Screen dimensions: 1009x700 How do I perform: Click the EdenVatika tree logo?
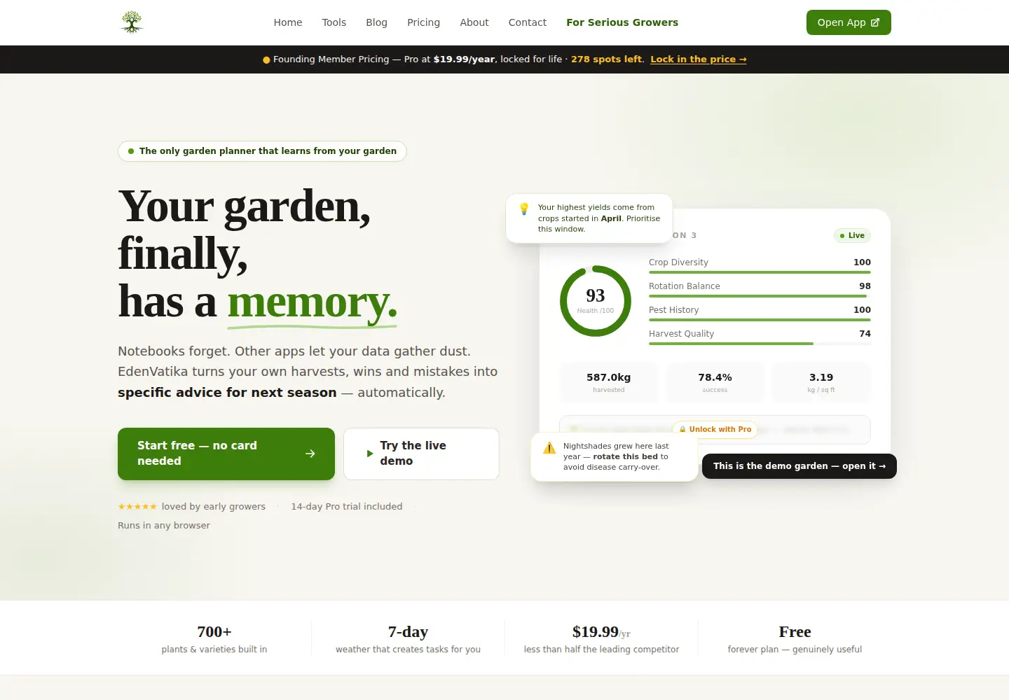(132, 22)
